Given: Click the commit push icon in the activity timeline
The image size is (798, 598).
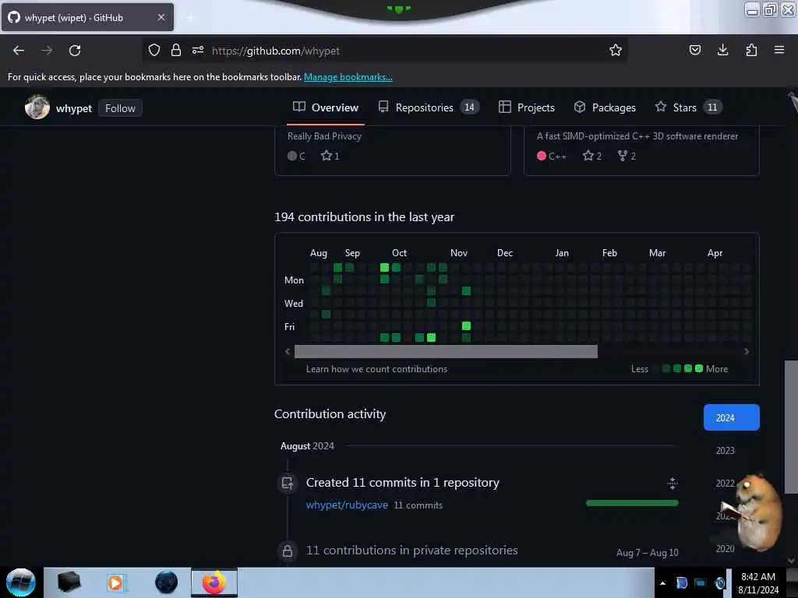Looking at the screenshot, I should click(x=287, y=483).
